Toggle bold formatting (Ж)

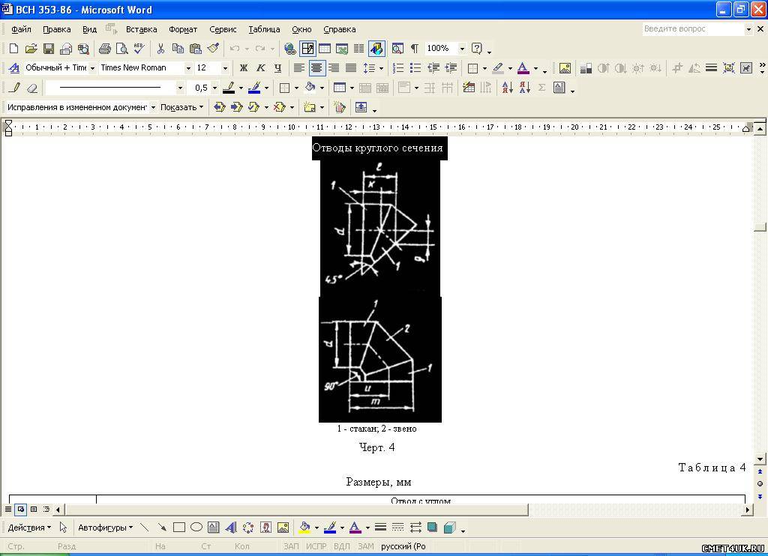tap(243, 68)
